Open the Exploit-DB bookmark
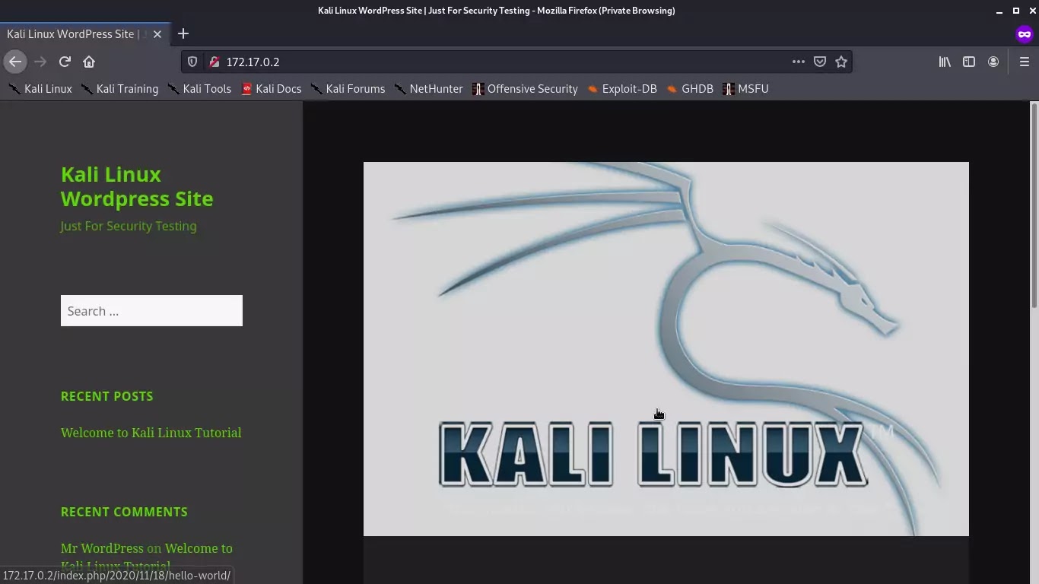Image resolution: width=1039 pixels, height=584 pixels. tap(621, 89)
